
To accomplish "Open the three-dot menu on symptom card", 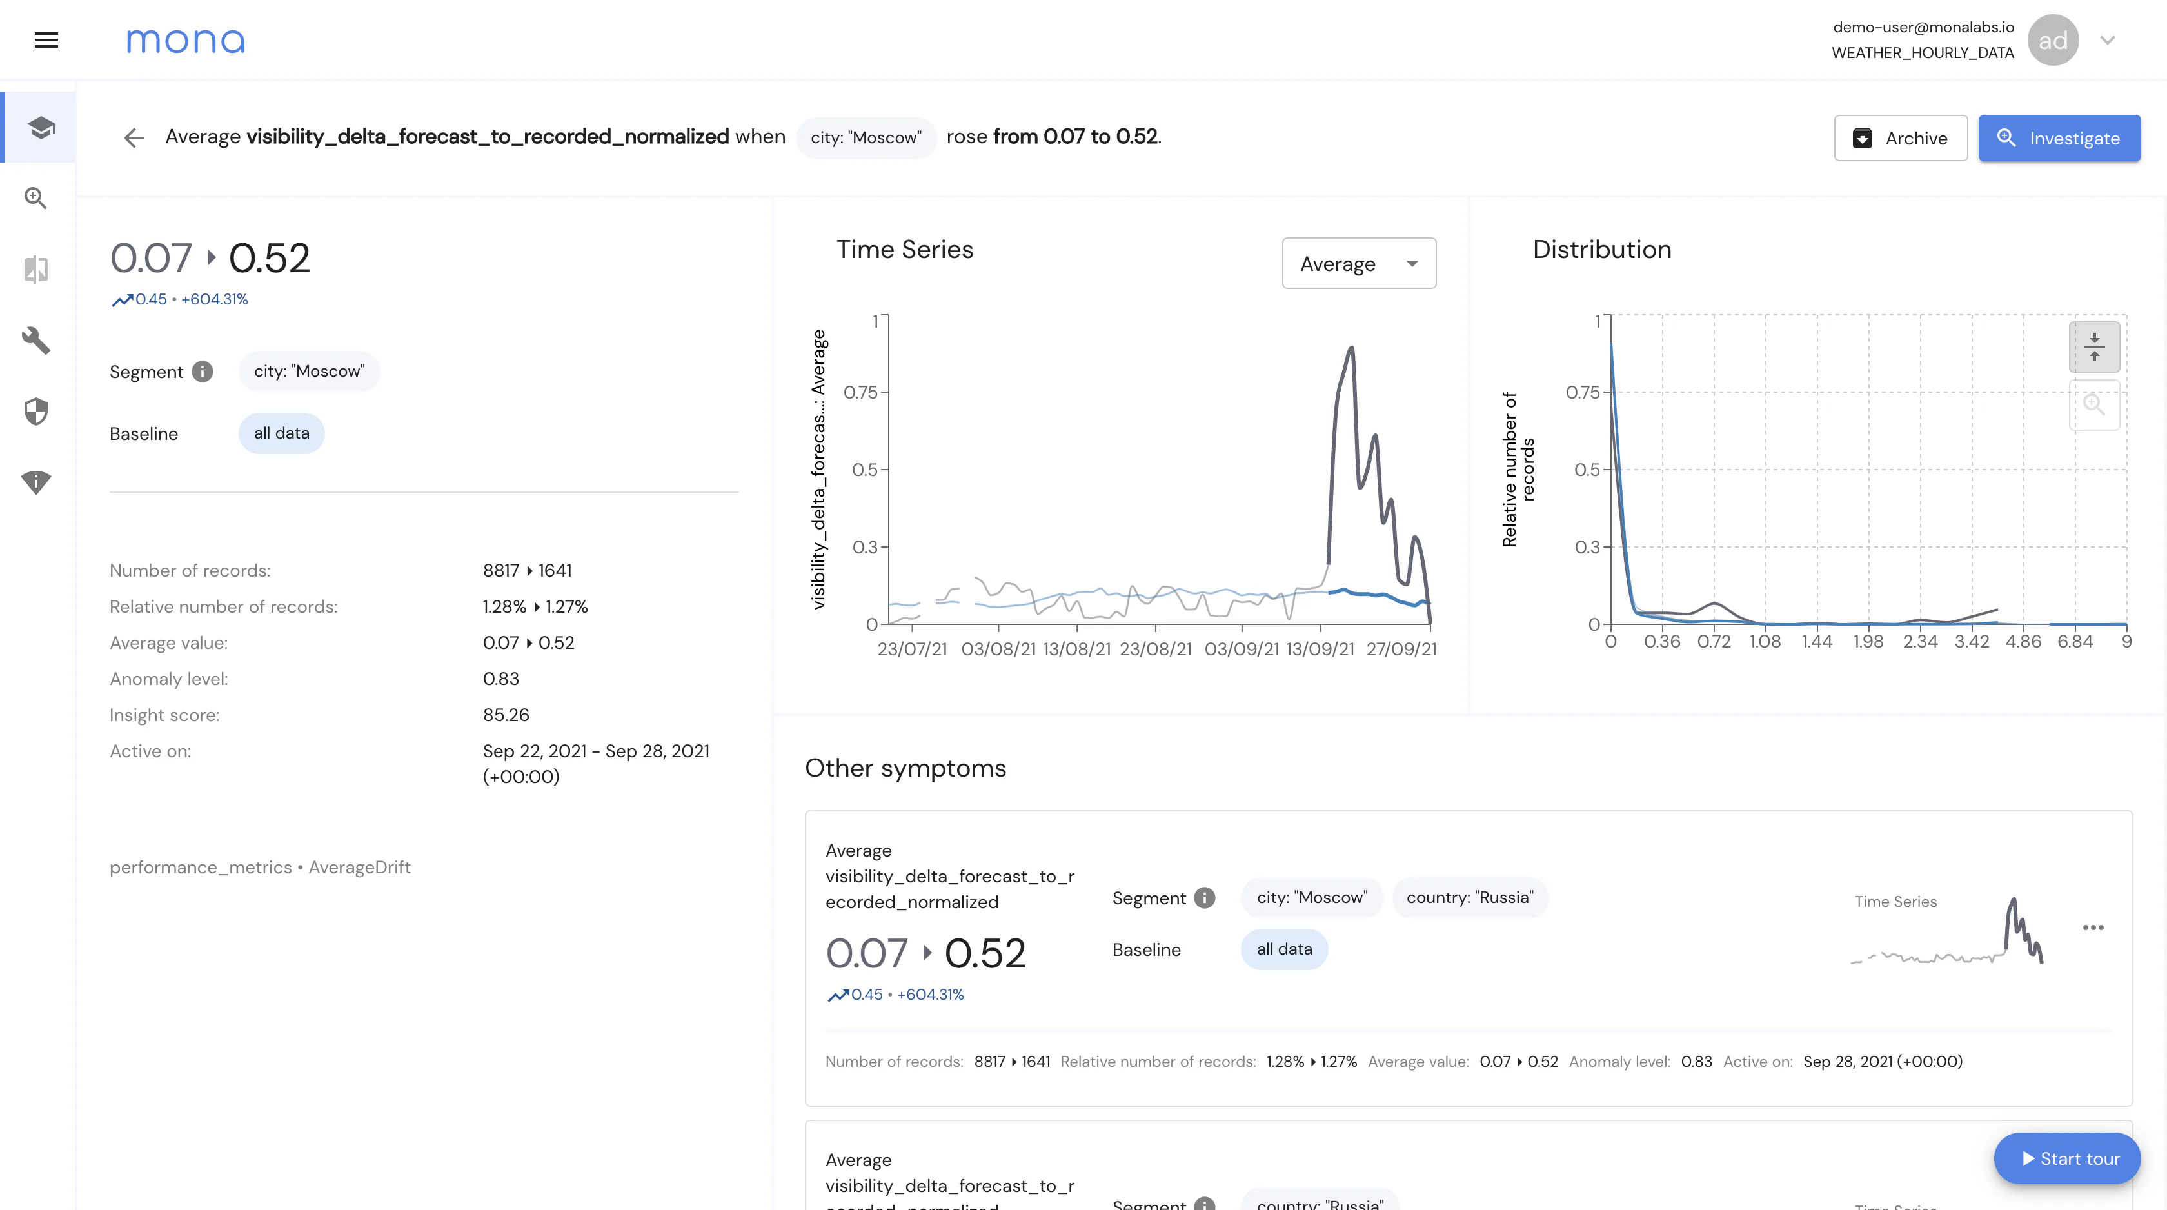I will (2093, 927).
